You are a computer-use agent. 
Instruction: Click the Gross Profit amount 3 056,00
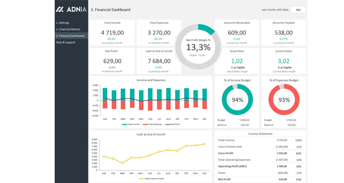tap(282, 153)
